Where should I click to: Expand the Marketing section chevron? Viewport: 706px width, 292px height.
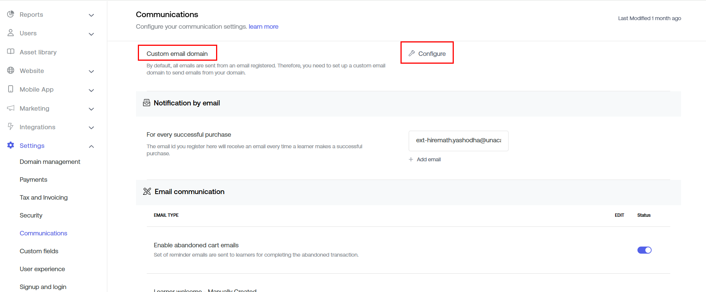point(91,109)
